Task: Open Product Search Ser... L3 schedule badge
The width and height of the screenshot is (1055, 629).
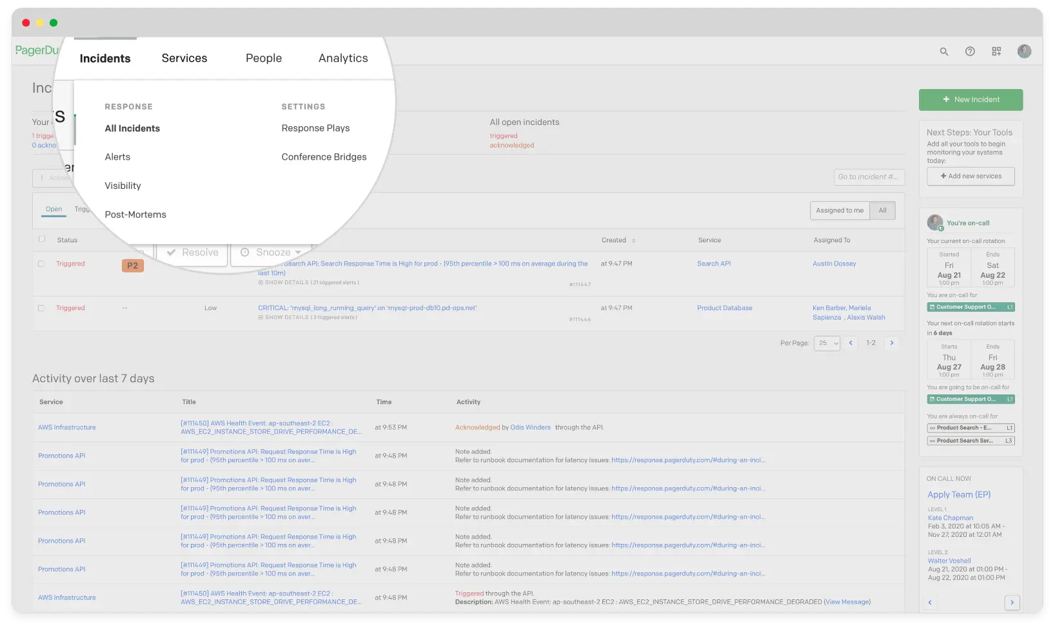Action: (971, 441)
